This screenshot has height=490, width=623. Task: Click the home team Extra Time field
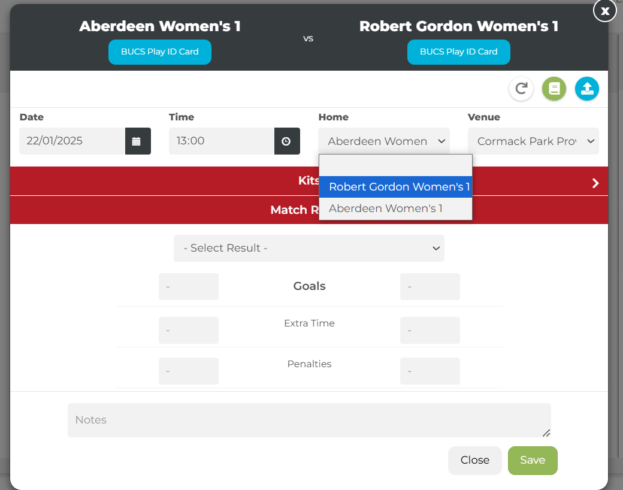tap(189, 330)
